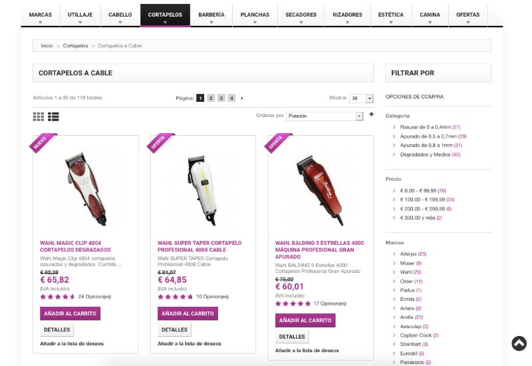View details of Wahl Super Taper

coord(174,329)
